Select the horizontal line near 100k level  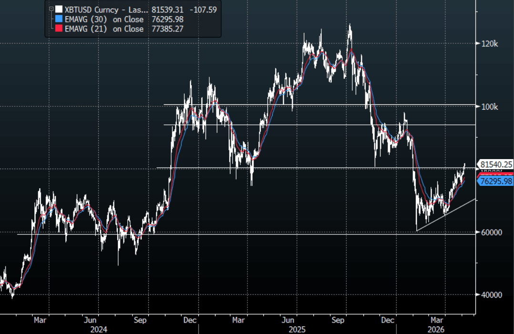[x=319, y=105]
